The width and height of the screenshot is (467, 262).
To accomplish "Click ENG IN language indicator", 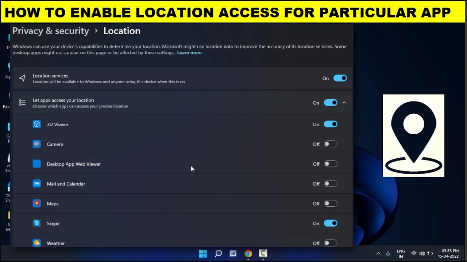I will pyautogui.click(x=401, y=254).
